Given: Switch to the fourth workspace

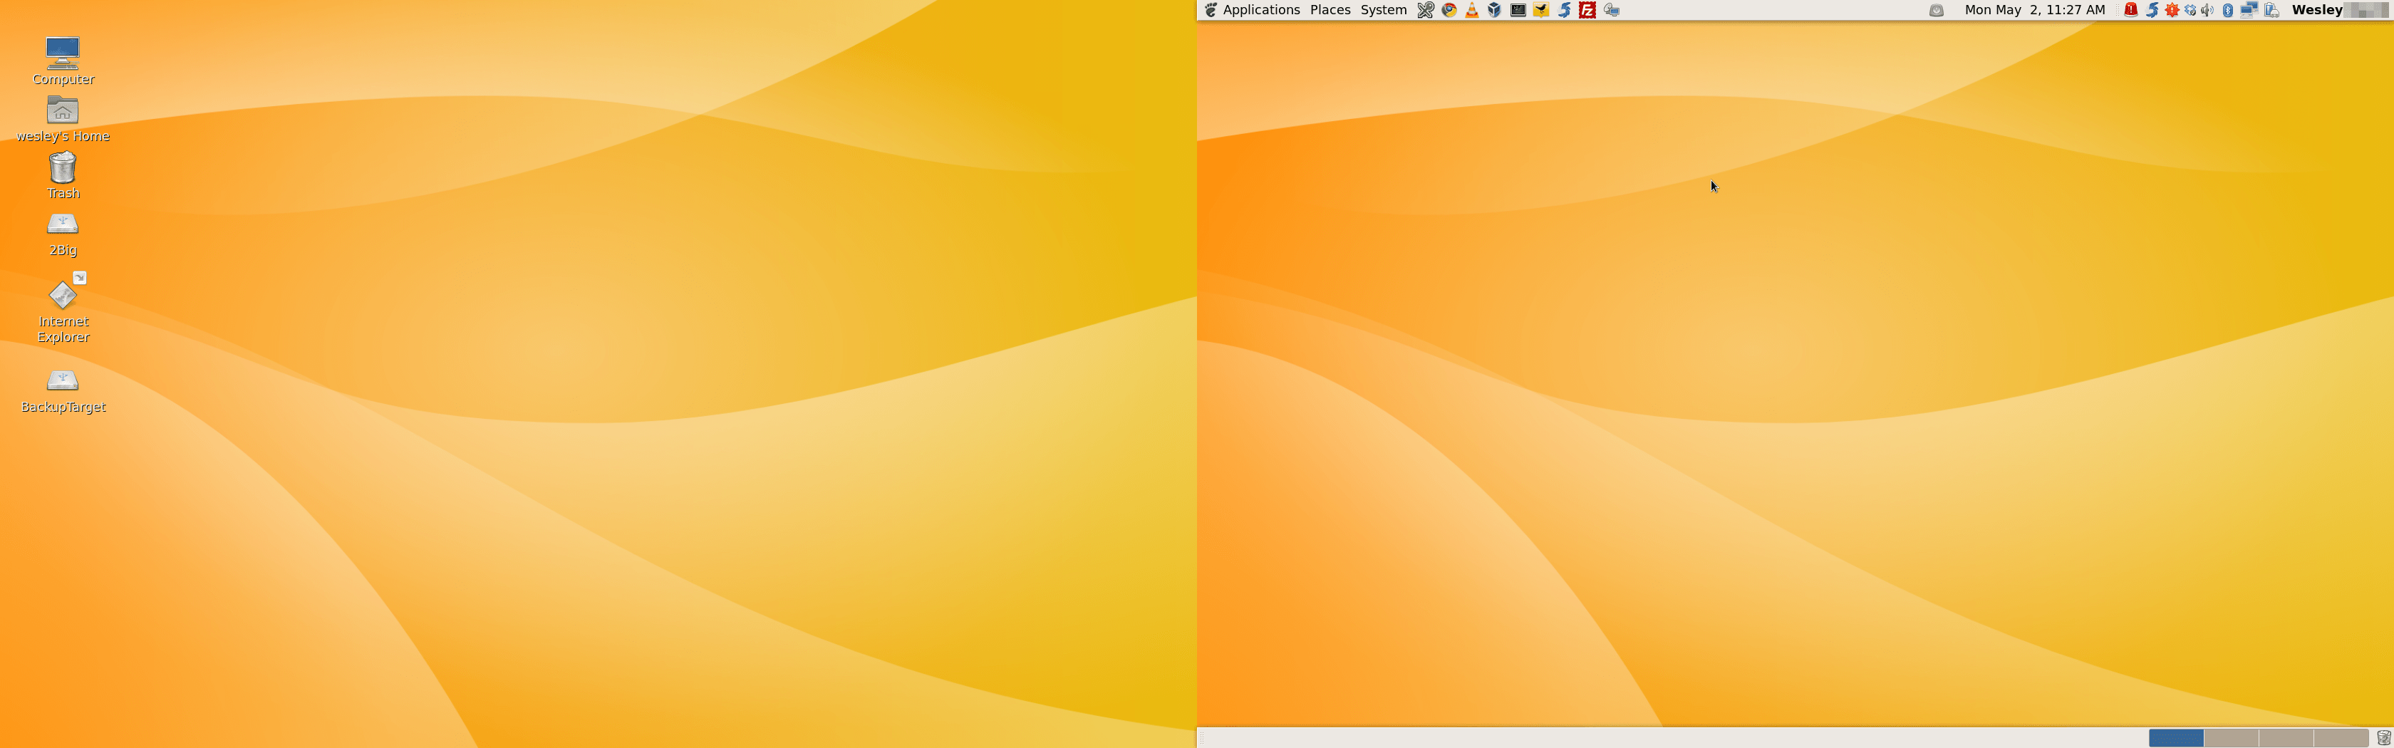Looking at the screenshot, I should [2340, 738].
